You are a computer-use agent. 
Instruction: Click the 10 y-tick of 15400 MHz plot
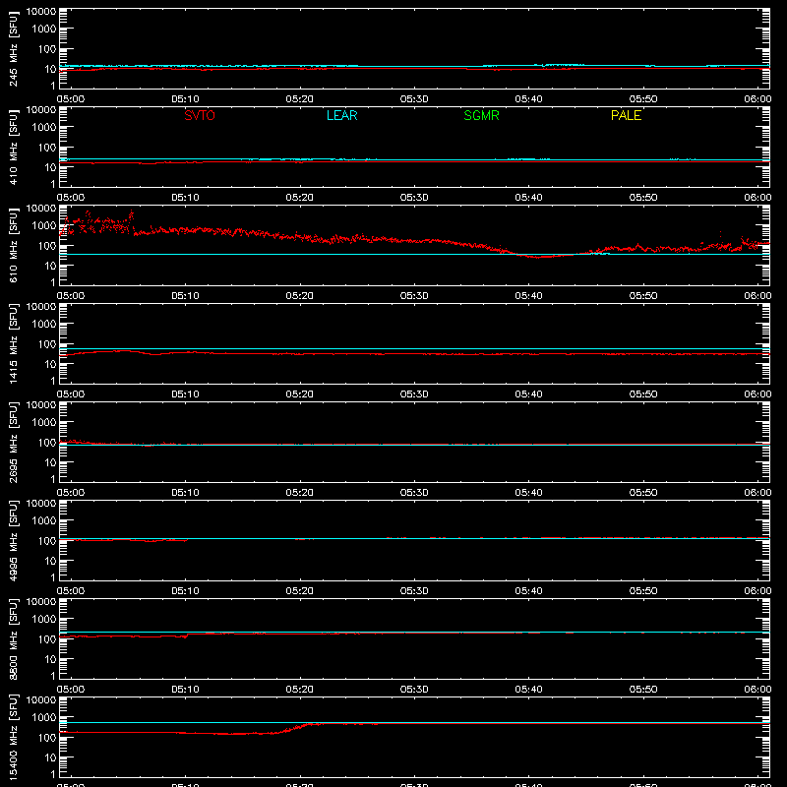[x=50, y=757]
